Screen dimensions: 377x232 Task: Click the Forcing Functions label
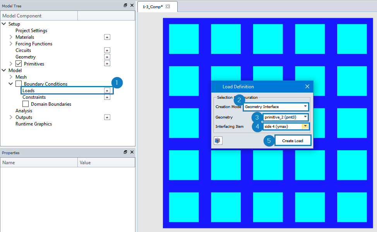34,43
